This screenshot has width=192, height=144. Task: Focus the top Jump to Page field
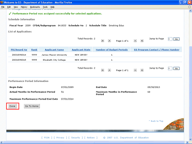(x=170, y=39)
